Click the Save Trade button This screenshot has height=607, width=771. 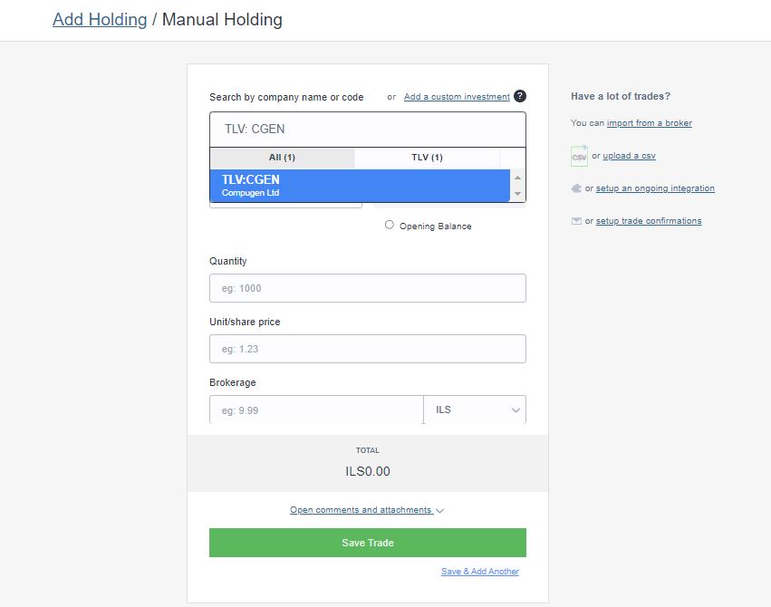point(367,542)
